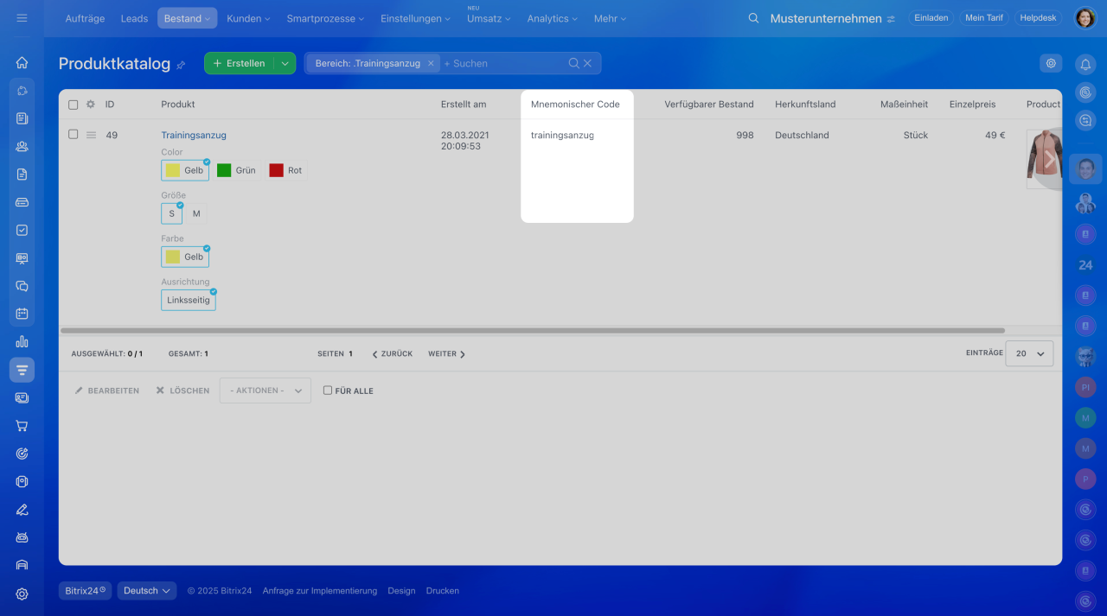Open notifications bell icon
This screenshot has width=1107, height=616.
[1085, 64]
